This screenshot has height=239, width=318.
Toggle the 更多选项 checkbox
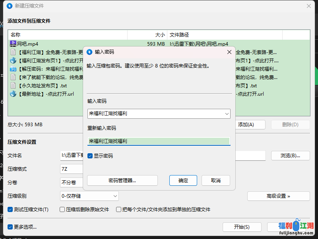click(x=10, y=227)
